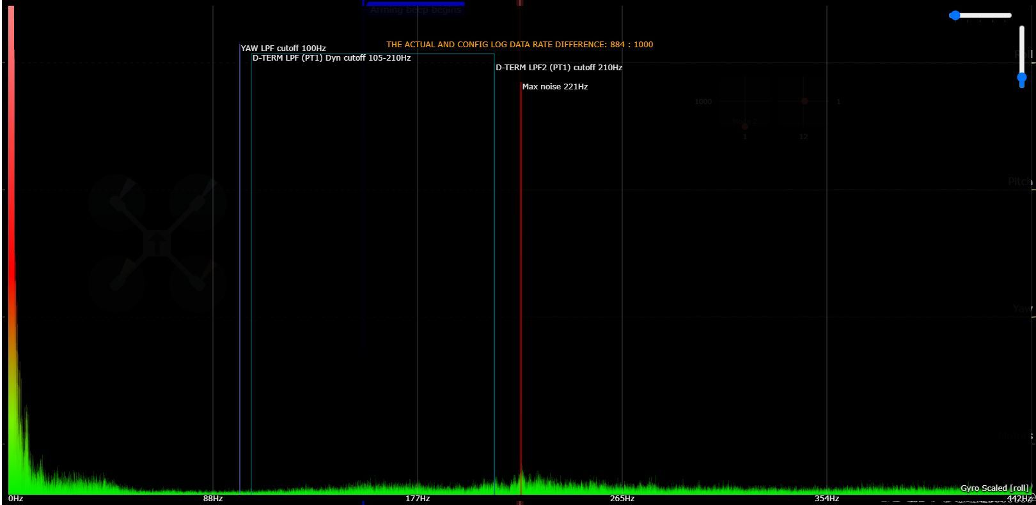This screenshot has height=505, width=1036.
Task: Click the 354Hz frequency axis label
Action: pyautogui.click(x=827, y=499)
